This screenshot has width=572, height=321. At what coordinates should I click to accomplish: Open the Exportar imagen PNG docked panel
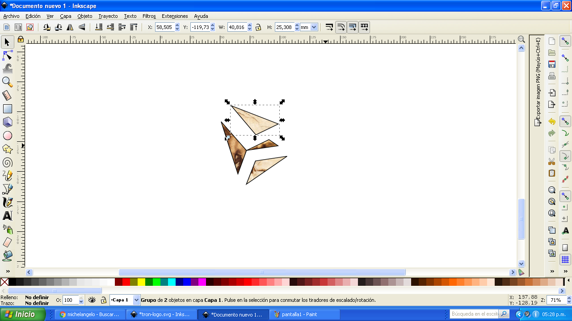(x=538, y=82)
